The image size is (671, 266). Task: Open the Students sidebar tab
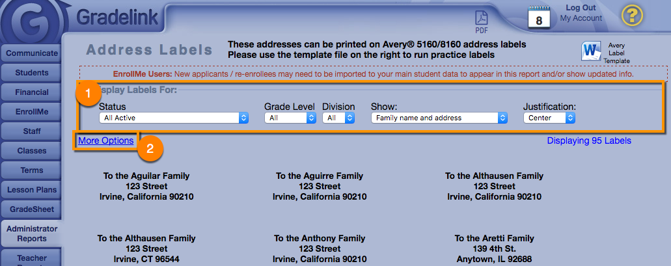click(x=32, y=73)
